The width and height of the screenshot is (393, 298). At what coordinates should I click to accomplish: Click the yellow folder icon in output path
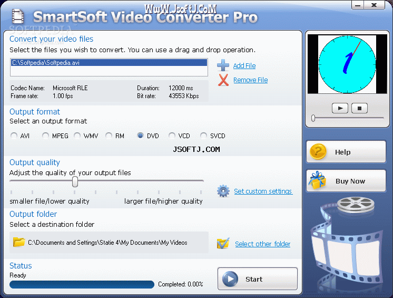click(x=19, y=242)
